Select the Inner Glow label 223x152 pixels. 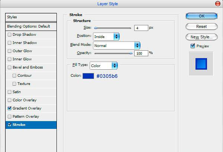coord(22,59)
